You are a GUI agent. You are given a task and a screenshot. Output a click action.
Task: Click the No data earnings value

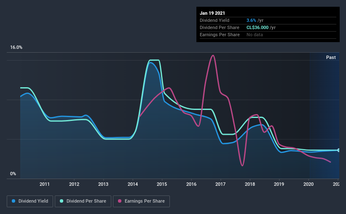pos(255,35)
